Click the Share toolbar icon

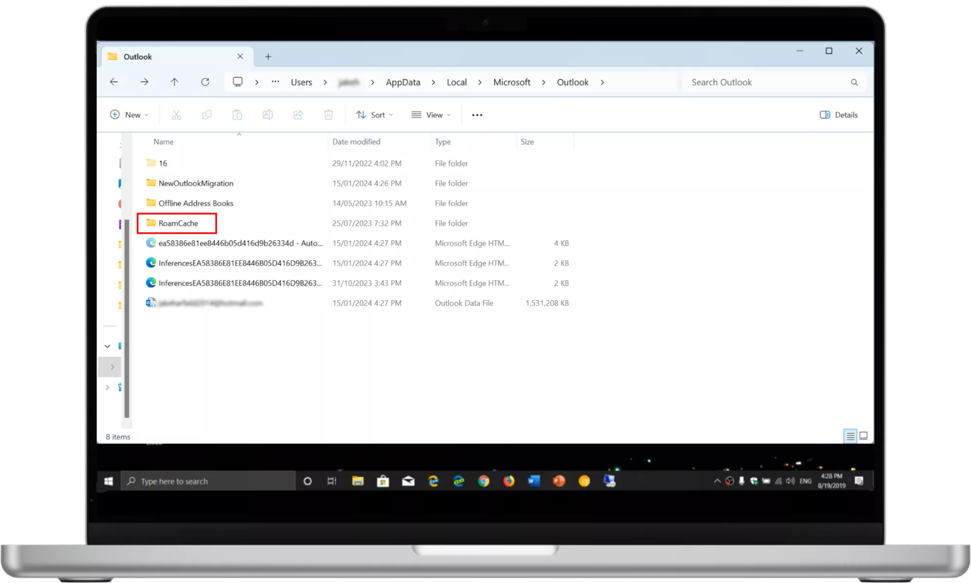[x=298, y=115]
